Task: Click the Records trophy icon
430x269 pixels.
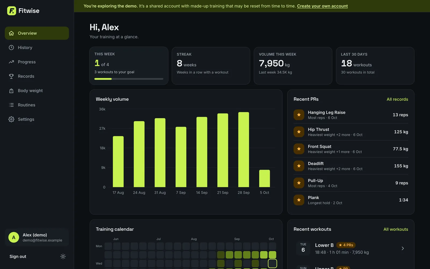Action: pyautogui.click(x=11, y=76)
